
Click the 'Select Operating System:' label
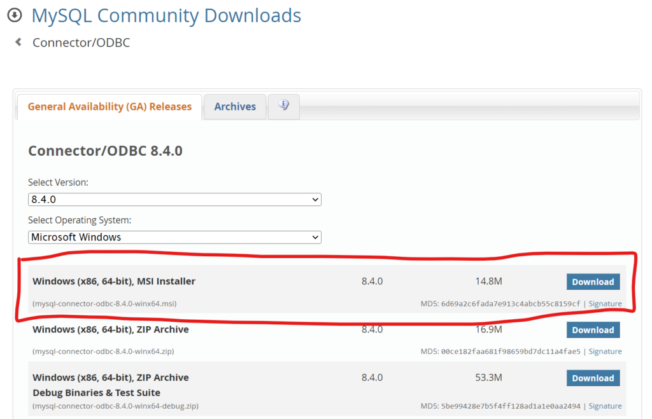[x=80, y=220]
